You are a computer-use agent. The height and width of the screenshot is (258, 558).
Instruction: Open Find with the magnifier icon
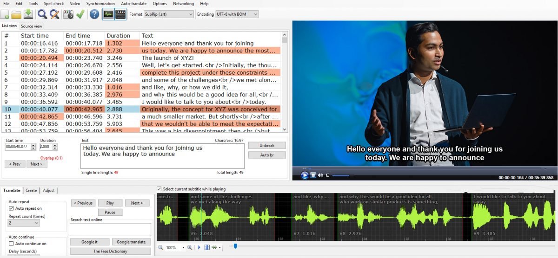coord(42,14)
